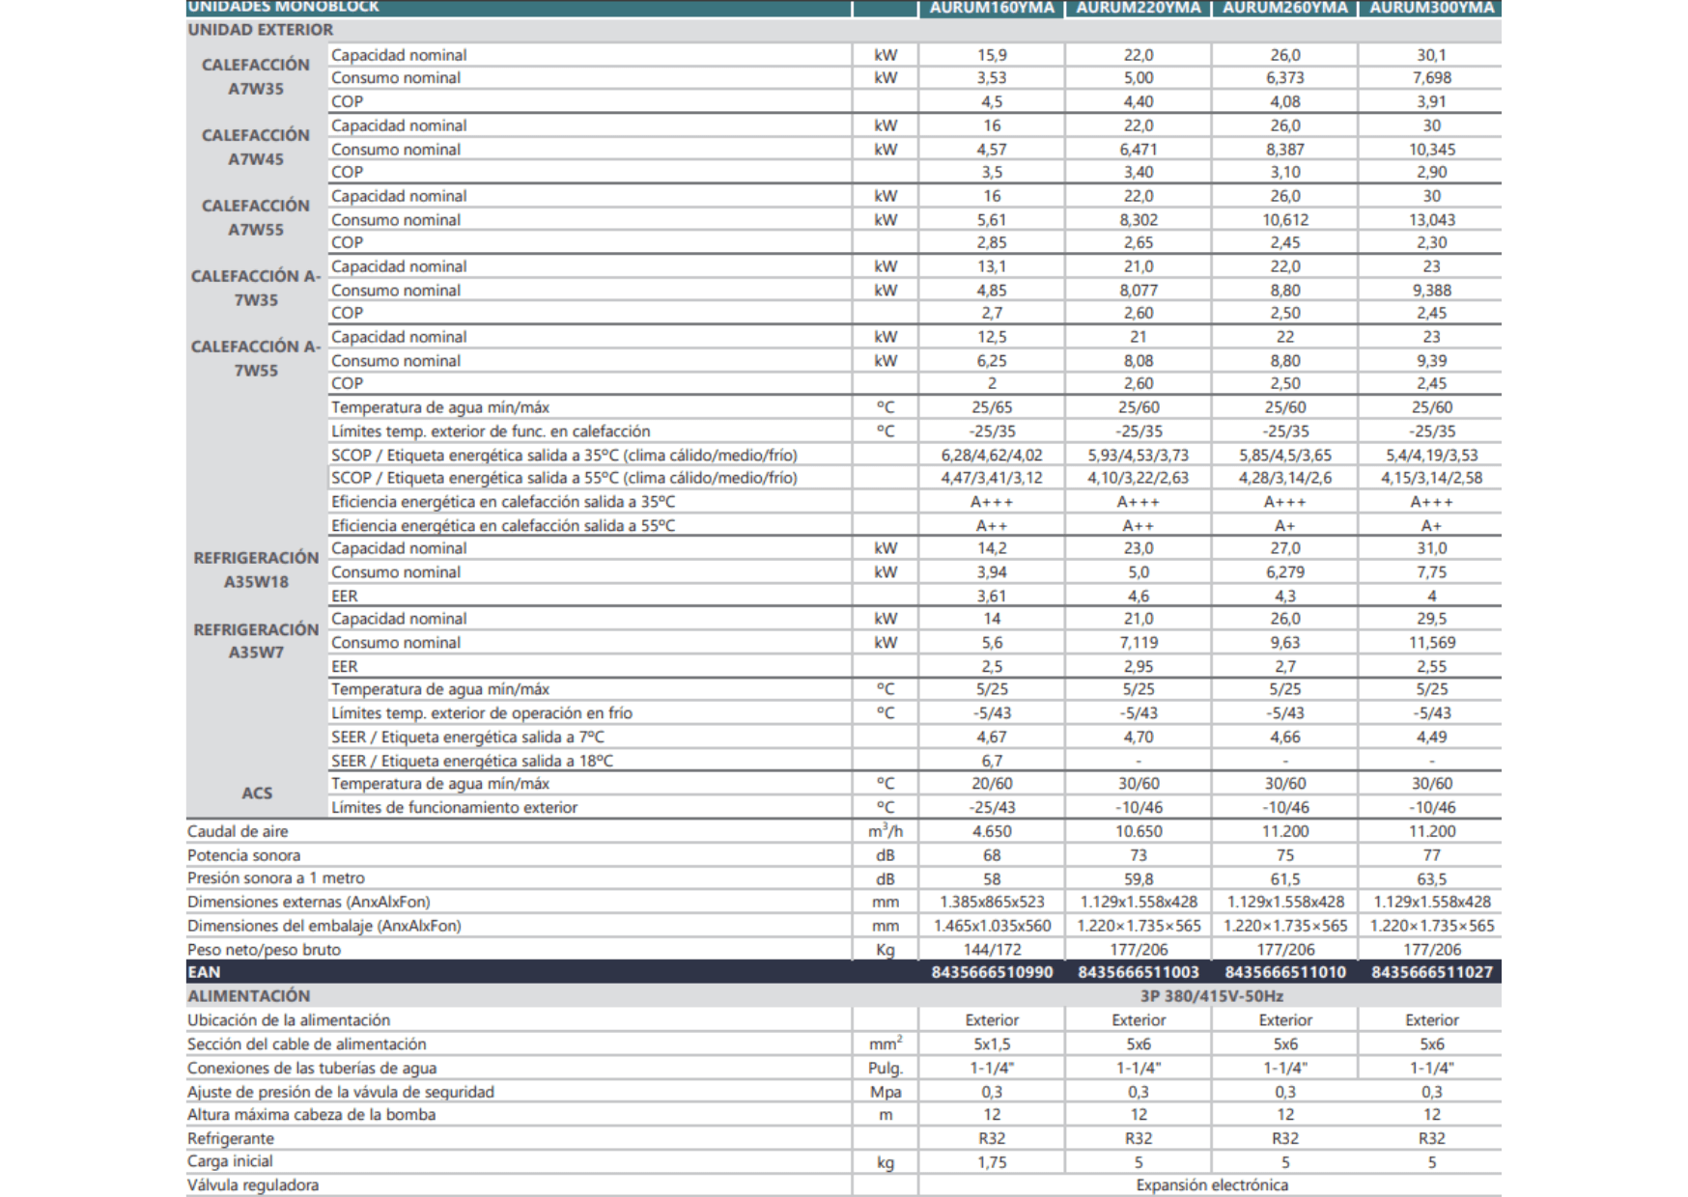
Task: Click 'Sección del cable de alimentación' label
Action: pyautogui.click(x=306, y=1044)
